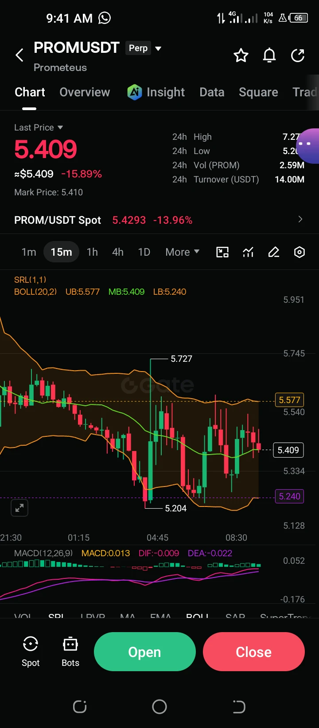The height and width of the screenshot is (728, 319).
Task: Tap the 5.204 low marker label
Action: [176, 508]
